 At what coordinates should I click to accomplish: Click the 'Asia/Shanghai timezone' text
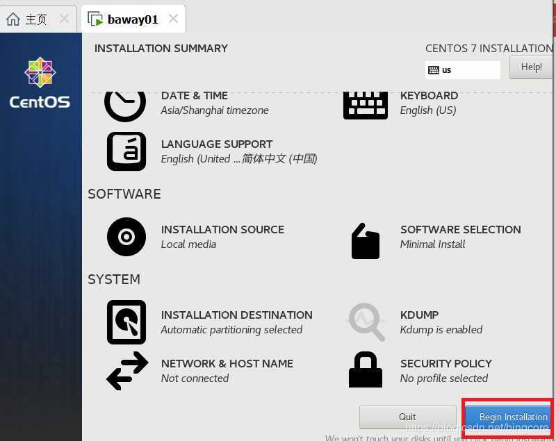[215, 110]
